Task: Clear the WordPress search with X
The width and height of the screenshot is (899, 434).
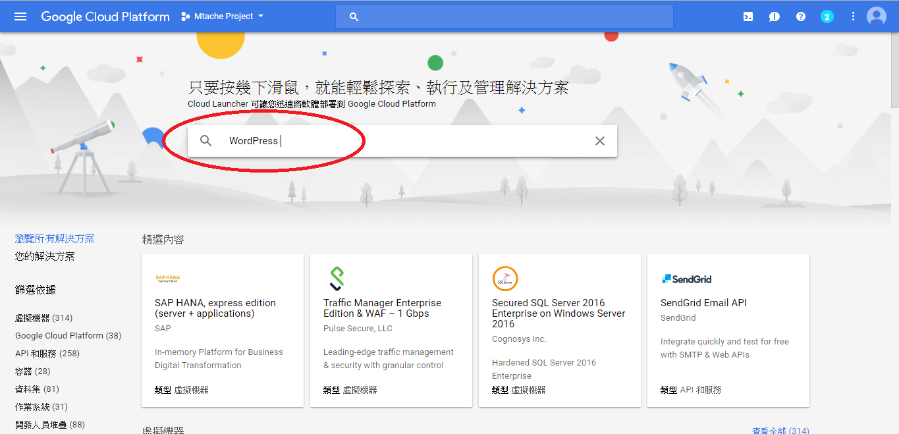Action: click(600, 141)
